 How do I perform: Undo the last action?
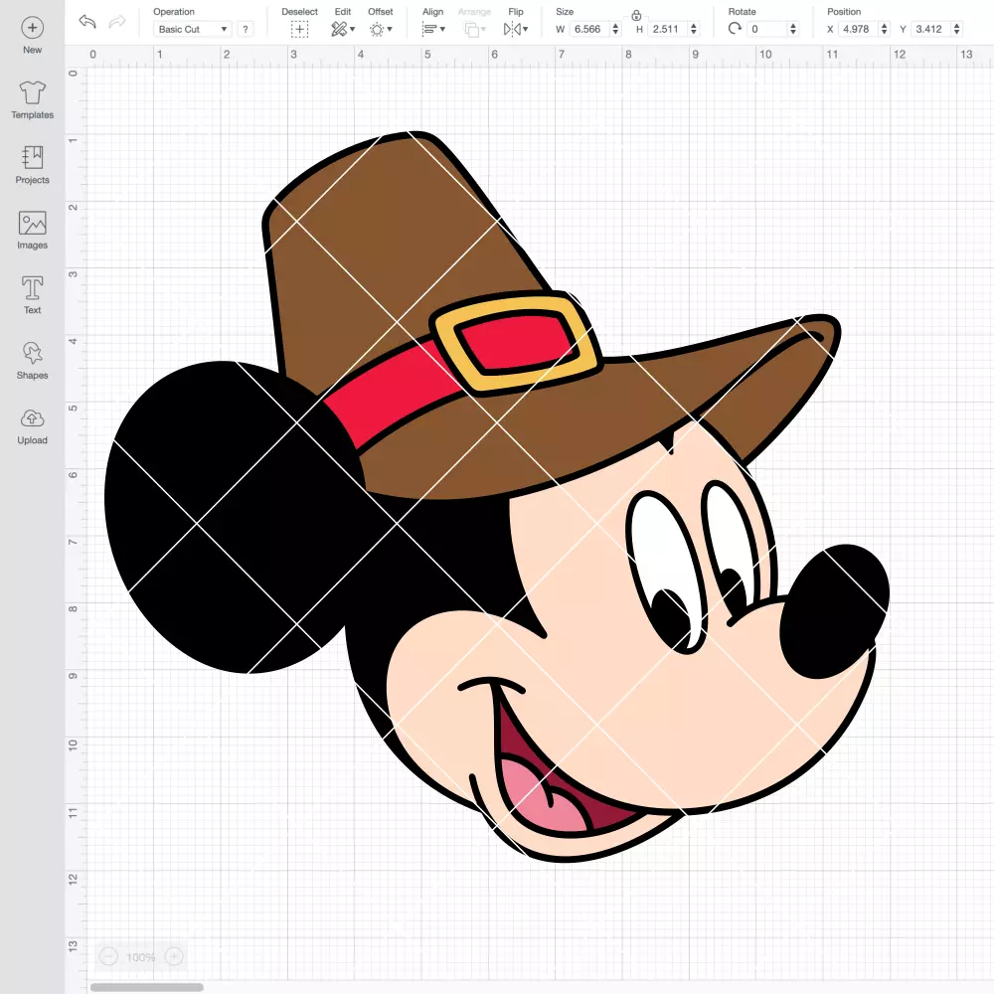86,22
